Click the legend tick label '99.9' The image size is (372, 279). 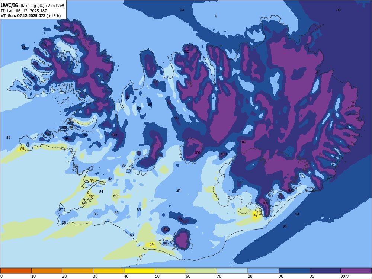tap(344, 276)
